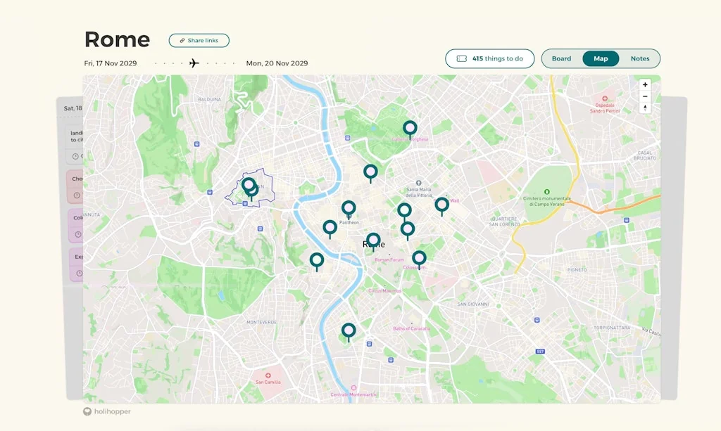This screenshot has height=431, width=721.
Task: Open the 415 things to do list
Action: click(x=490, y=58)
